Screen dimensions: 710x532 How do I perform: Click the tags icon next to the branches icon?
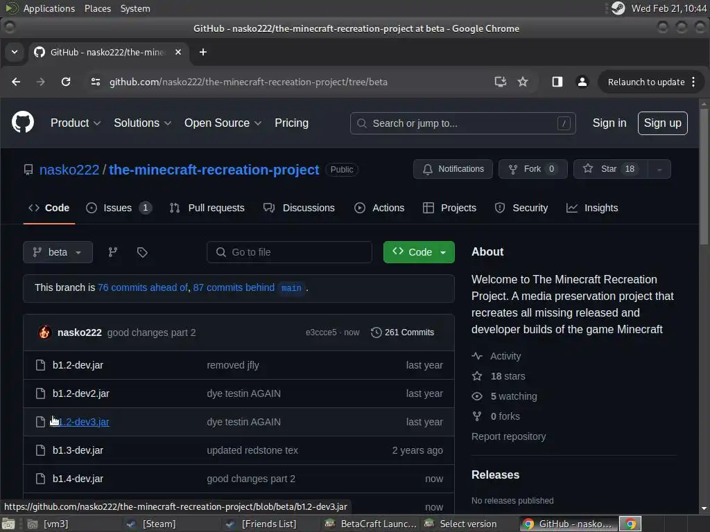click(x=142, y=252)
